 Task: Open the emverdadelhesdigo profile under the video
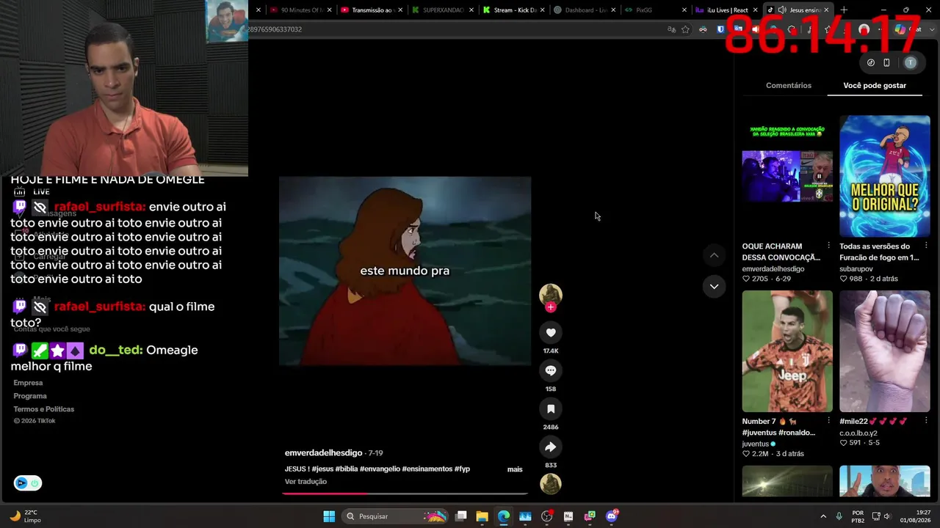[323, 453]
